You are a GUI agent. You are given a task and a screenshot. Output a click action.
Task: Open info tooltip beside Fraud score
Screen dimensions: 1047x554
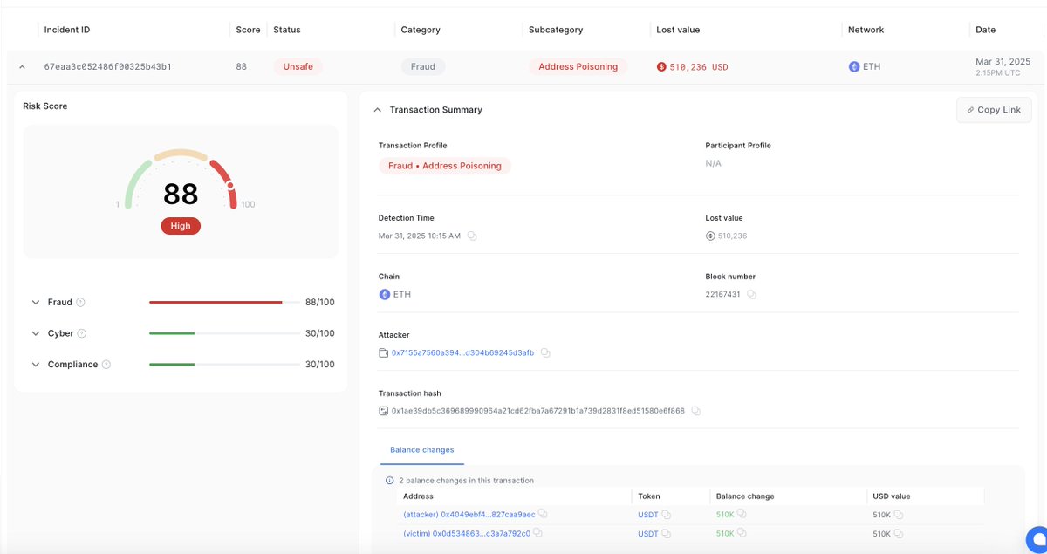(80, 303)
